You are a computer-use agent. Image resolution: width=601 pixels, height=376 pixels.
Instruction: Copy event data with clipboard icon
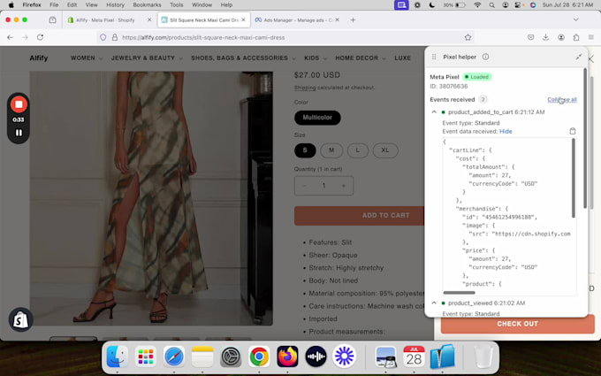[572, 131]
